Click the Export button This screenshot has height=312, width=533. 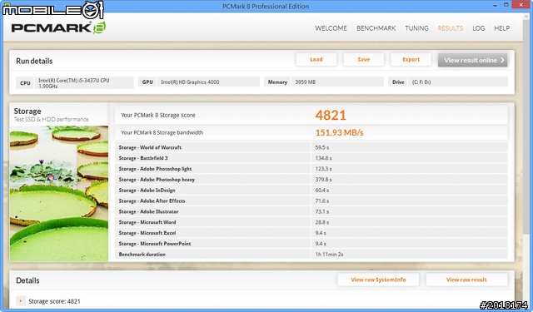pos(411,59)
